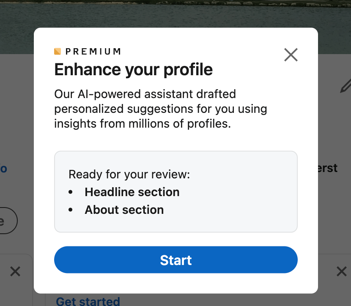Click the gold Premium logo icon
This screenshot has width=351, height=306.
(x=58, y=52)
